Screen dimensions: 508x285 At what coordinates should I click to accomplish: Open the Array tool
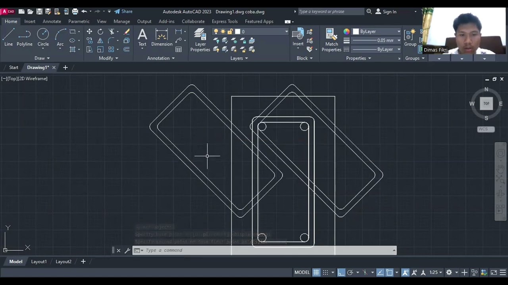(112, 49)
